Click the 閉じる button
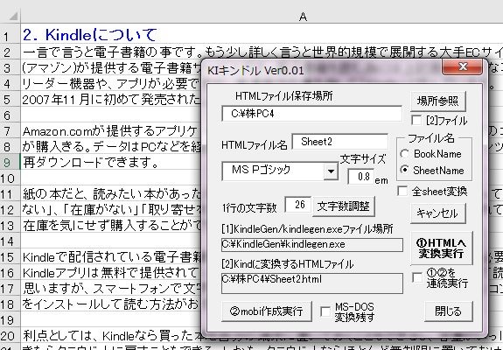 point(448,311)
